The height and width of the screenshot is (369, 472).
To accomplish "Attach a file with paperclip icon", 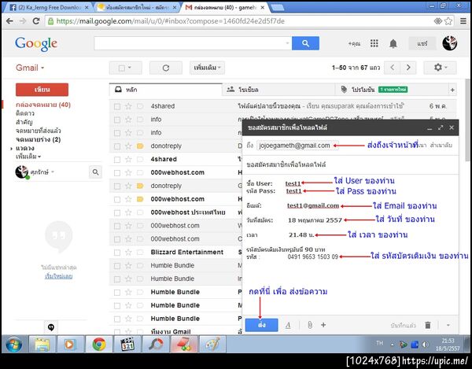I will click(310, 325).
